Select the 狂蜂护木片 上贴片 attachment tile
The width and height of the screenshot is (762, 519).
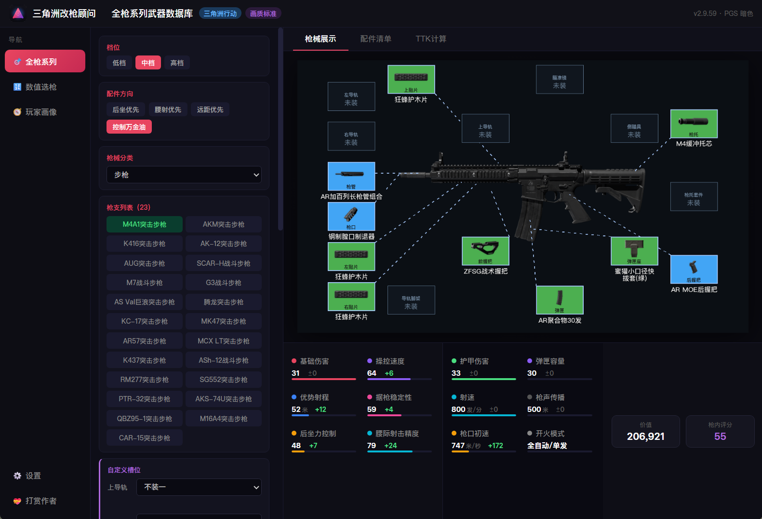pyautogui.click(x=411, y=79)
